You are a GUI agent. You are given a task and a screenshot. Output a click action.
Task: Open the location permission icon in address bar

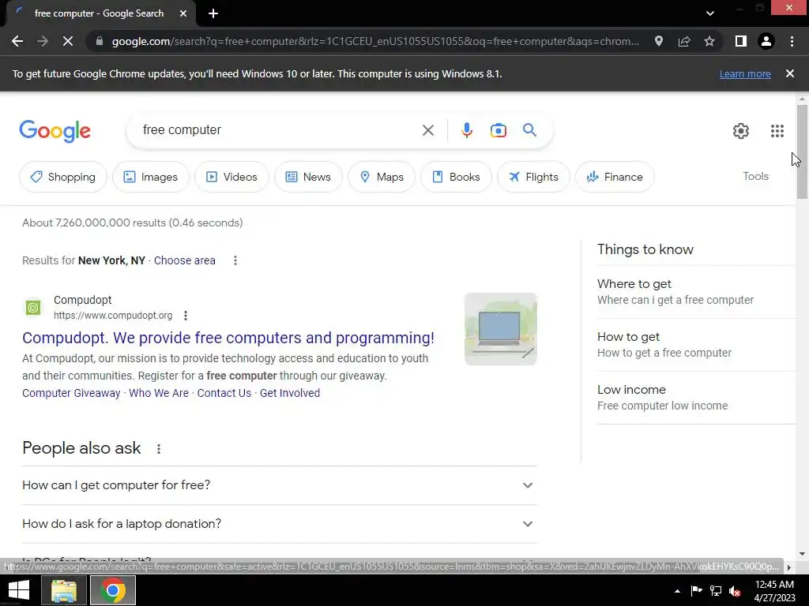[x=658, y=41]
